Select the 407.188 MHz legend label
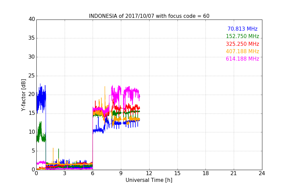The image size is (291, 194). pos(243,52)
